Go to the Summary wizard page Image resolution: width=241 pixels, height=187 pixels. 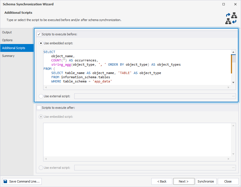[17, 56]
